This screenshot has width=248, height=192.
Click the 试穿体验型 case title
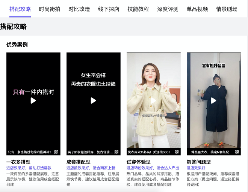(139, 162)
